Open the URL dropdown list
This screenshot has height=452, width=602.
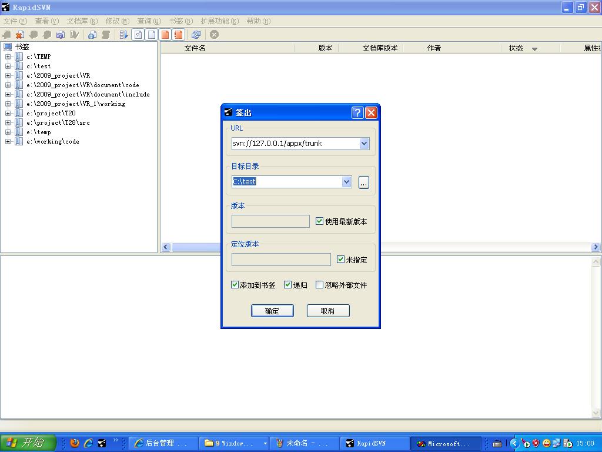(x=364, y=144)
